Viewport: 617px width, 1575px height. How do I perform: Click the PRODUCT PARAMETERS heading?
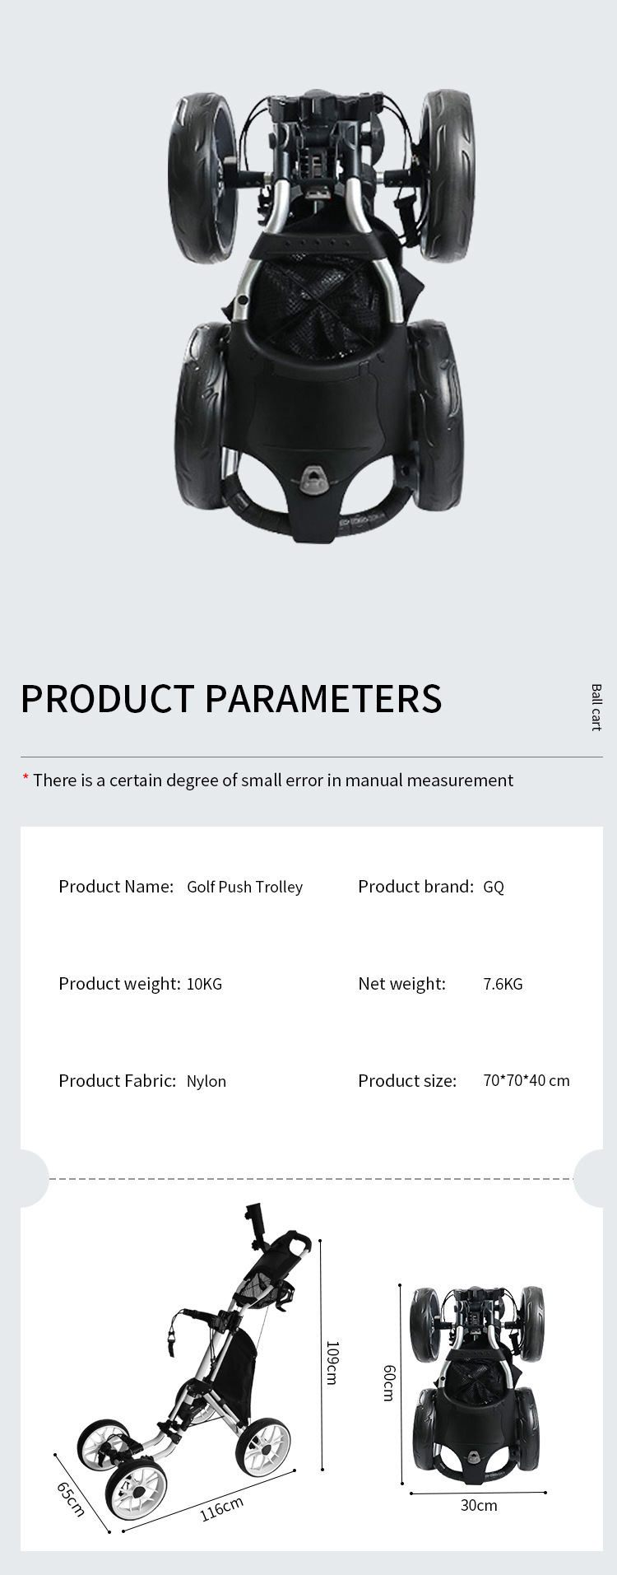coord(231,699)
